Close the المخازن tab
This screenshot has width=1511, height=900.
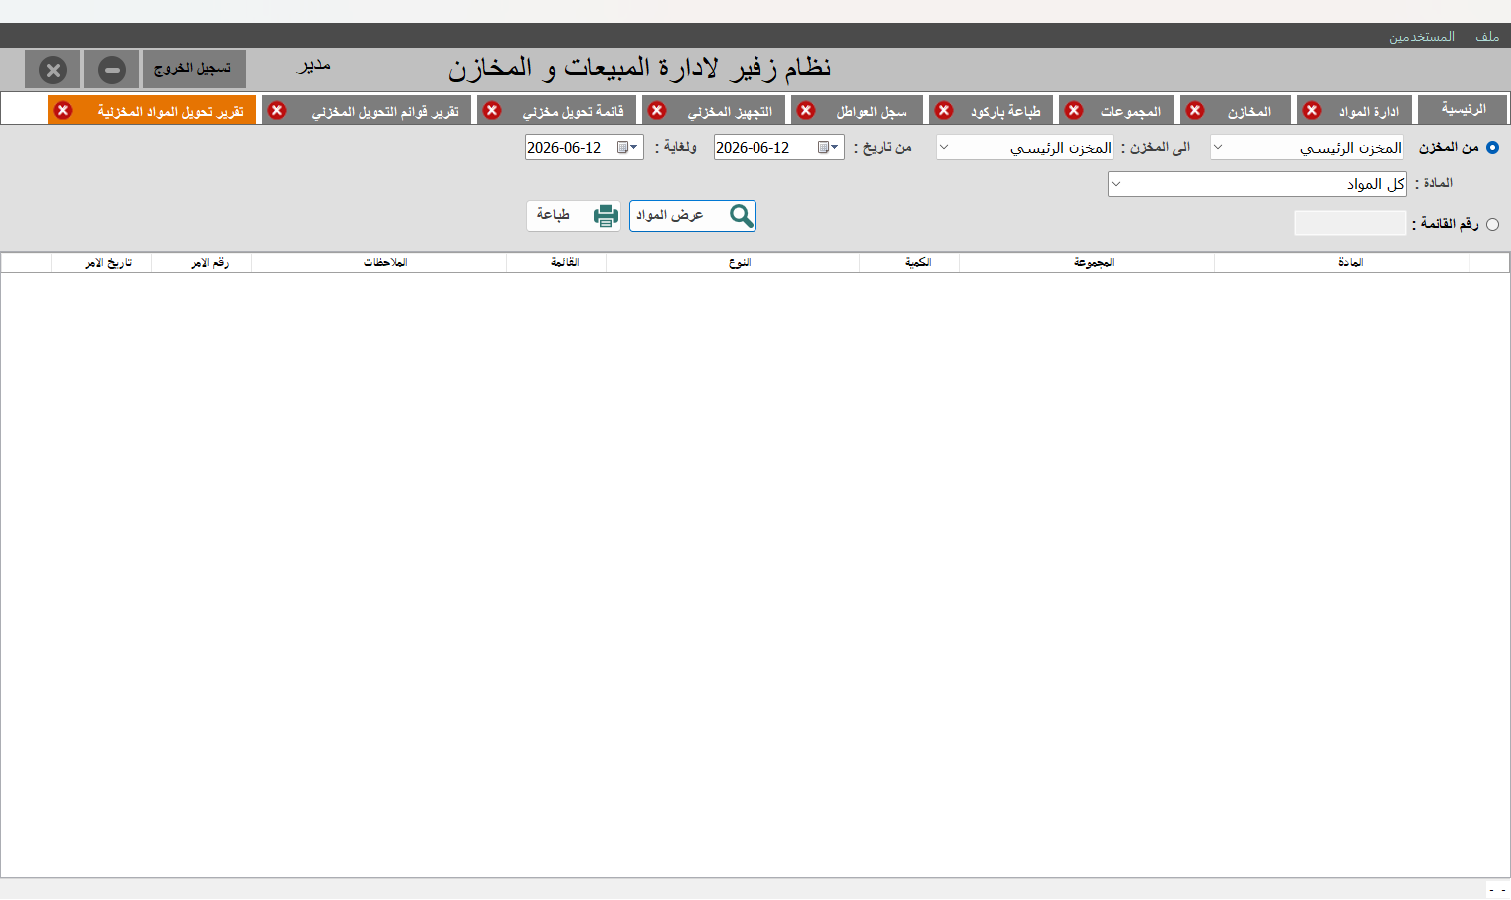[x=1195, y=110]
